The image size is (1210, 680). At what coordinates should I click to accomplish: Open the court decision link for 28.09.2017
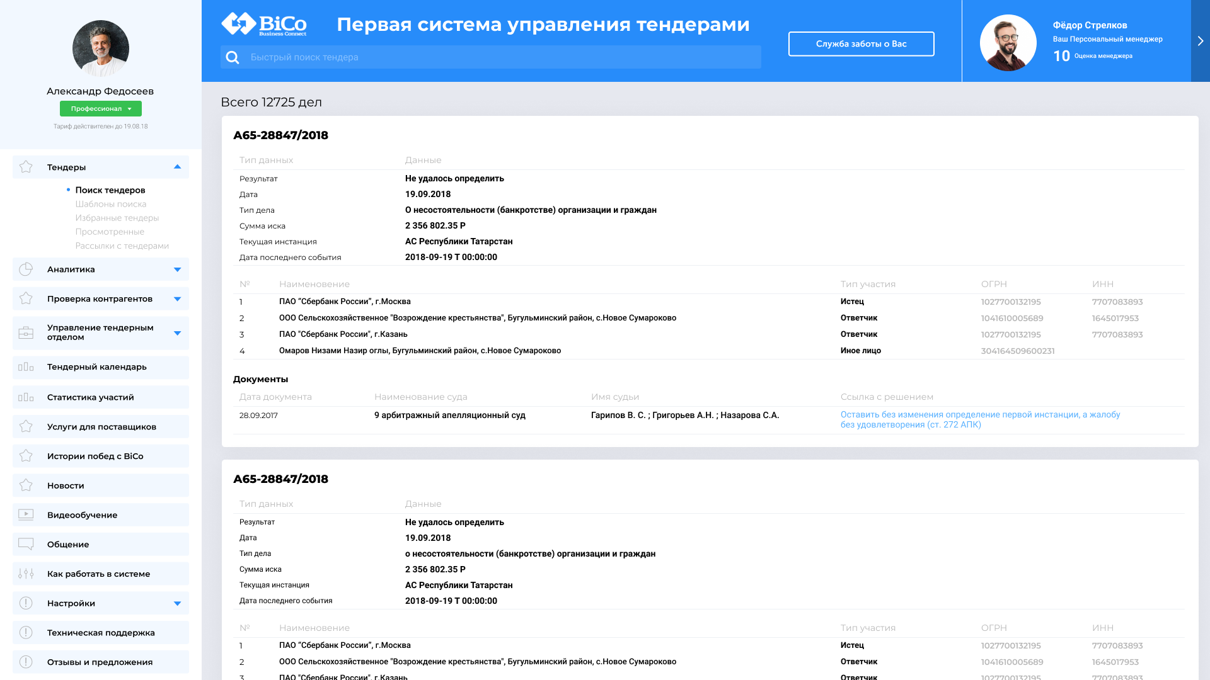[981, 420]
